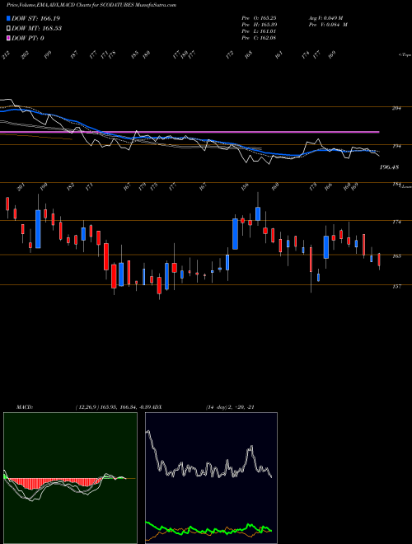Click the chart title mentioning SCODATUBES
Screen dimensions: 412x544
91,5
